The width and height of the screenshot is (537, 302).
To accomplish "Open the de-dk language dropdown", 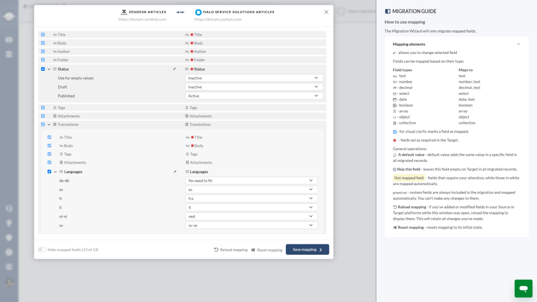I will pyautogui.click(x=251, y=180).
